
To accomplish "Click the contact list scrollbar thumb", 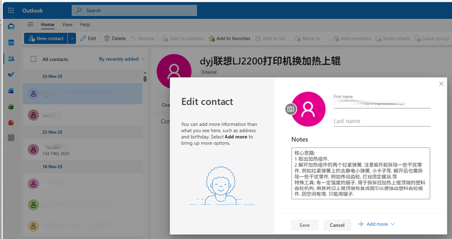I will click(145, 78).
